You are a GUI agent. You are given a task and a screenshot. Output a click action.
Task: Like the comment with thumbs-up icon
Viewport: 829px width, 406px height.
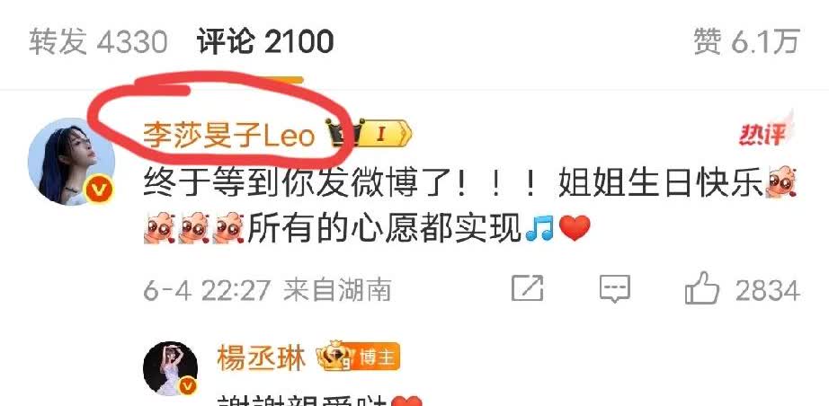(x=702, y=287)
